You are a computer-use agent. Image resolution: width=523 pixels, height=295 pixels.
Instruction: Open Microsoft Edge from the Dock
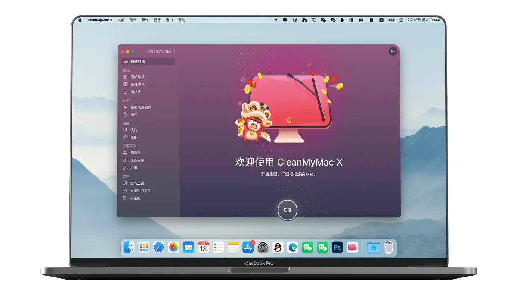pyautogui.click(x=293, y=247)
